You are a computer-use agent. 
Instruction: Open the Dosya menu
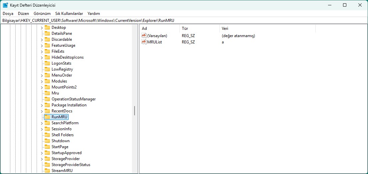(x=8, y=14)
